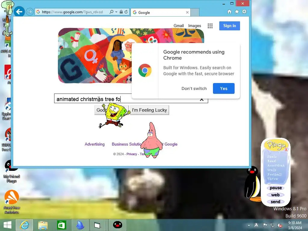Click the white window taskbar icon
The image size is (308, 231).
[x=97, y=225]
